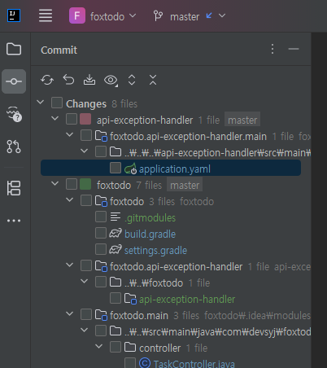Collapse the foxtodo.api-exception-handler.main module node
327x368 pixels.
[x=70, y=135]
